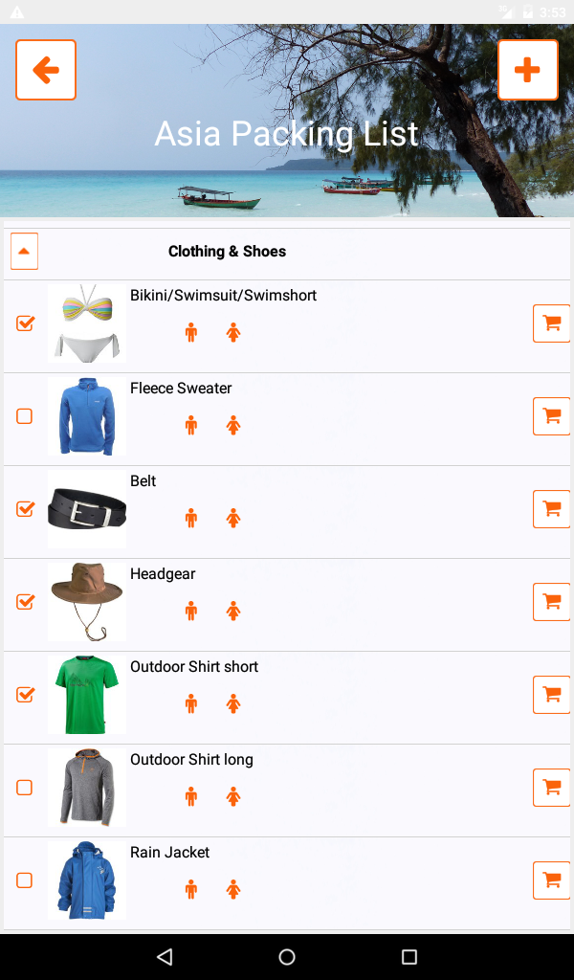Image resolution: width=574 pixels, height=980 pixels.
Task: Open shopping cart for Bikini/Swimsuit/Swimshort
Action: point(551,323)
